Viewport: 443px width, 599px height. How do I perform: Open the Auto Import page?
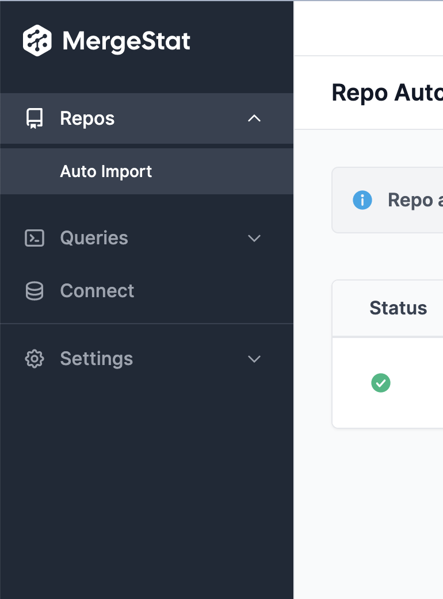coord(106,171)
